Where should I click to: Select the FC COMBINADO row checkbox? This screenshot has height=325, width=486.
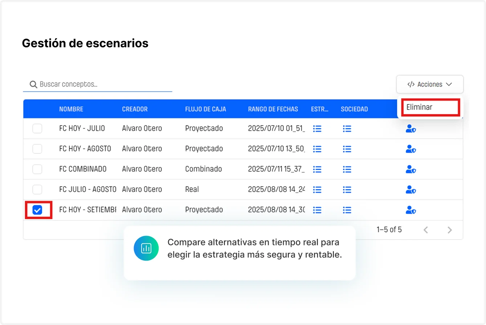37,169
